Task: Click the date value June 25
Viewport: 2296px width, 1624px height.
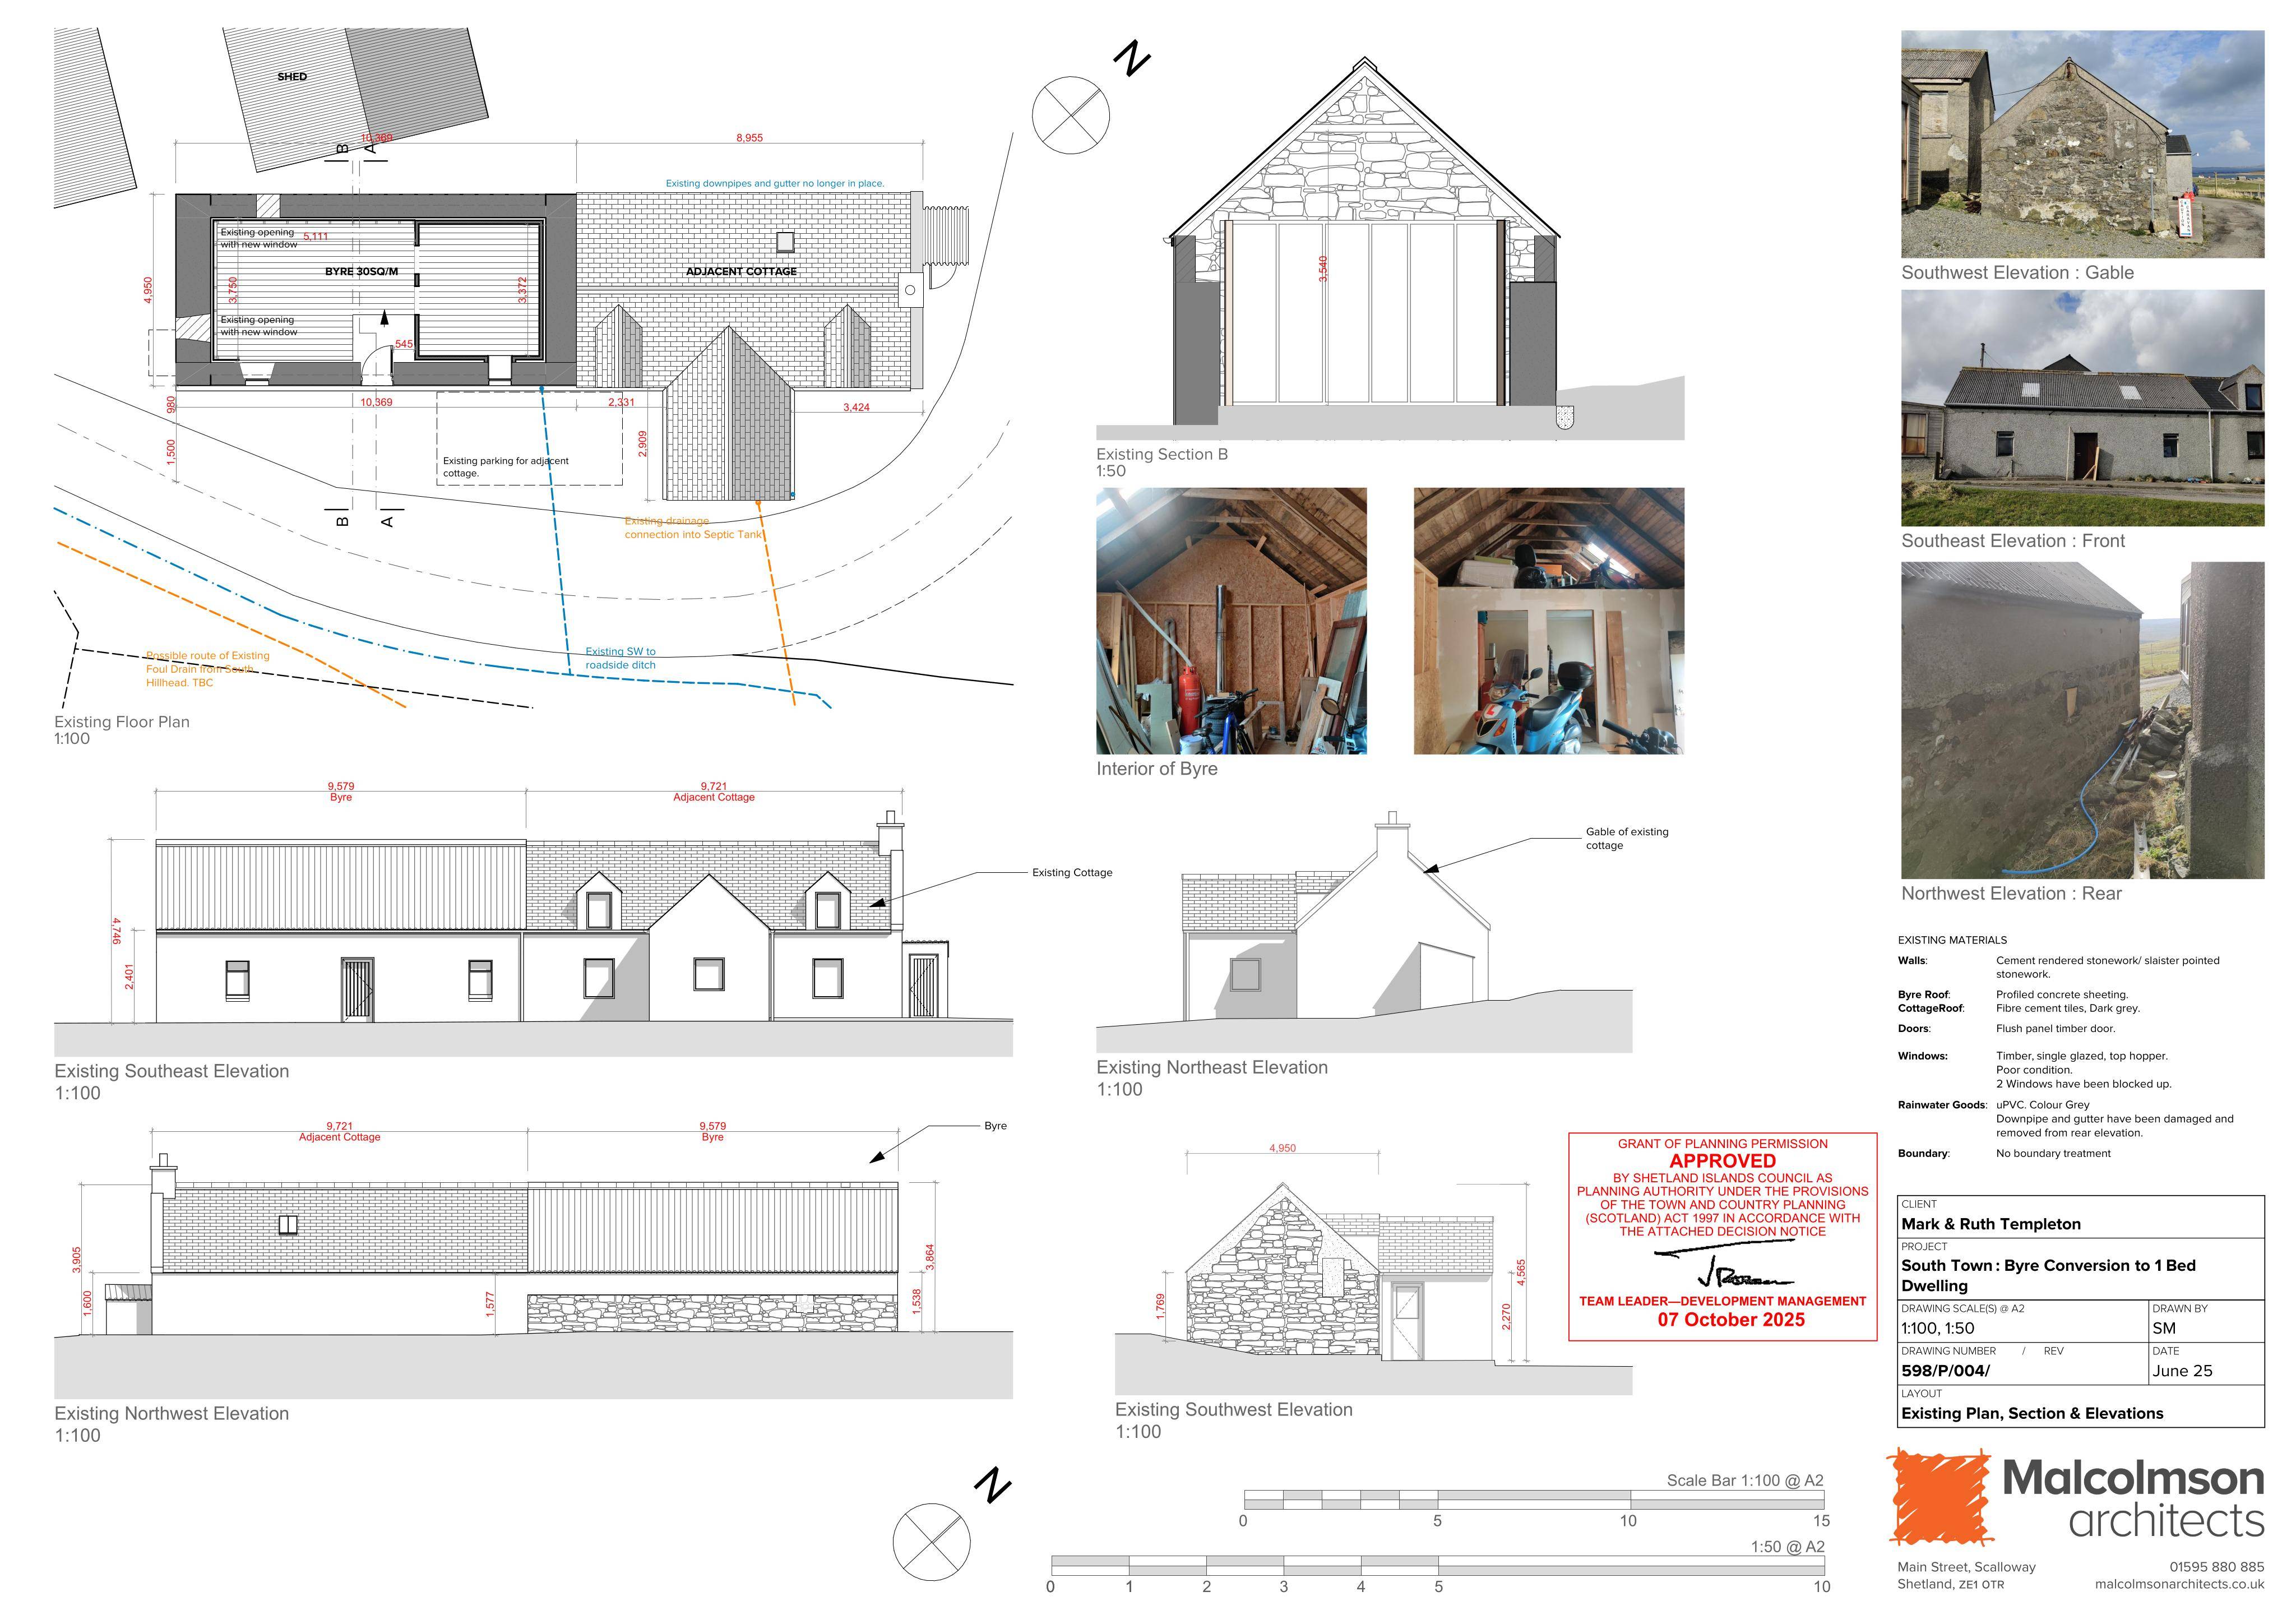Action: [2182, 1371]
